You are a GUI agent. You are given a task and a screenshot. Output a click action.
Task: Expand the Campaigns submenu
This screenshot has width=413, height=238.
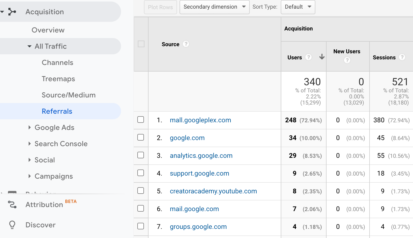[x=29, y=176]
